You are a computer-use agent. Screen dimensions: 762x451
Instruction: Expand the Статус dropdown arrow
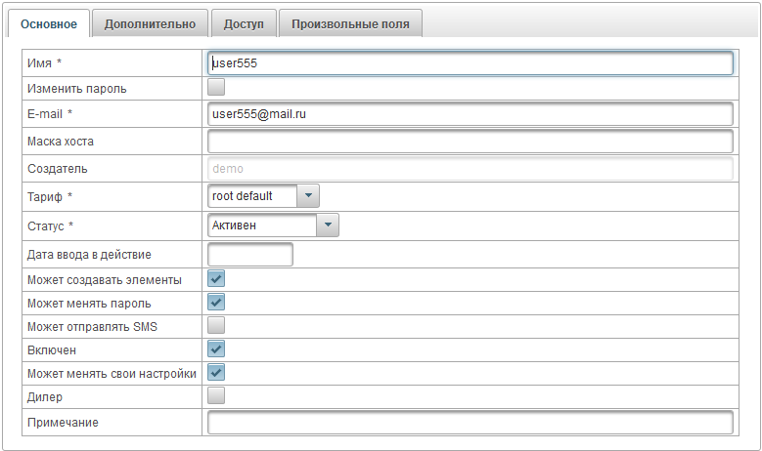pyautogui.click(x=328, y=225)
